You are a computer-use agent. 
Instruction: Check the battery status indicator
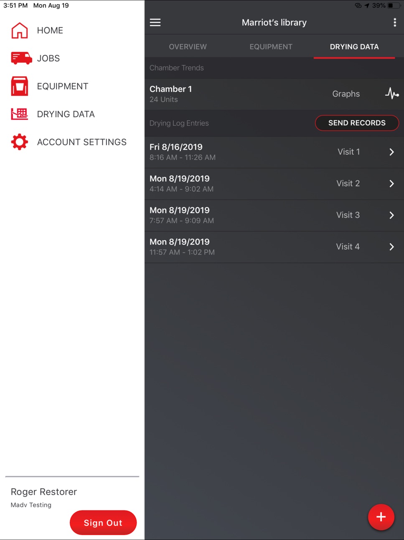pyautogui.click(x=394, y=5)
